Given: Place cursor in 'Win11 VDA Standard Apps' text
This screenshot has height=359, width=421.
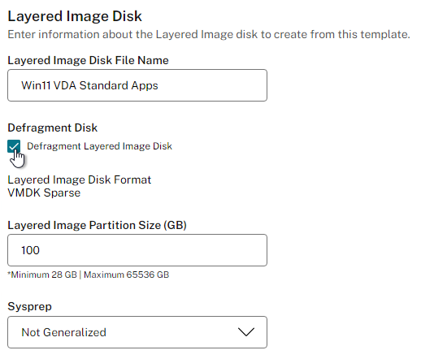Looking at the screenshot, I should [x=89, y=85].
